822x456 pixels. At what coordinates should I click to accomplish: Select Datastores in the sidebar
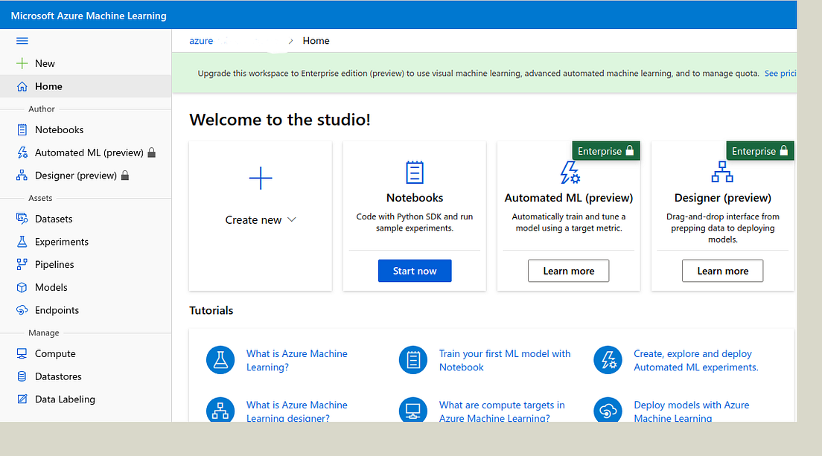pyautogui.click(x=58, y=376)
